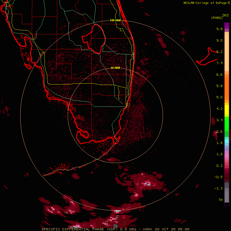Select the bright yellow band of the color bar

[227, 110]
